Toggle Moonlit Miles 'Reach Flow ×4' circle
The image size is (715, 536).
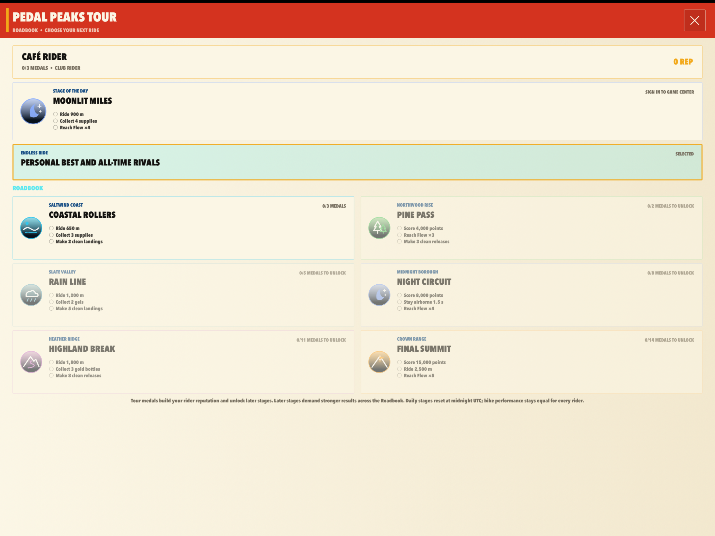click(x=56, y=127)
